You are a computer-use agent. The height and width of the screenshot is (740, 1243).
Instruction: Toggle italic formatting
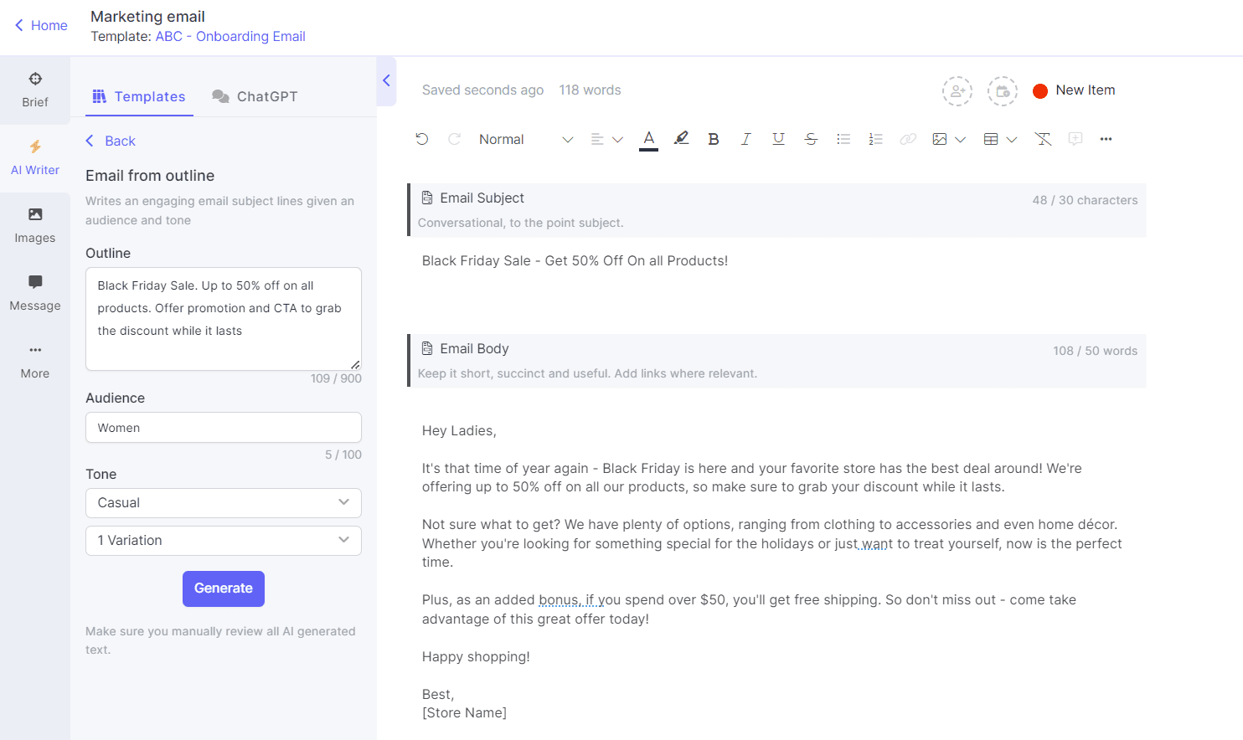click(745, 140)
